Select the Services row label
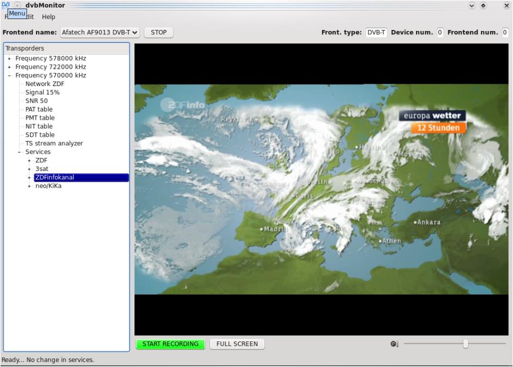The height and width of the screenshot is (367, 513). tap(38, 152)
